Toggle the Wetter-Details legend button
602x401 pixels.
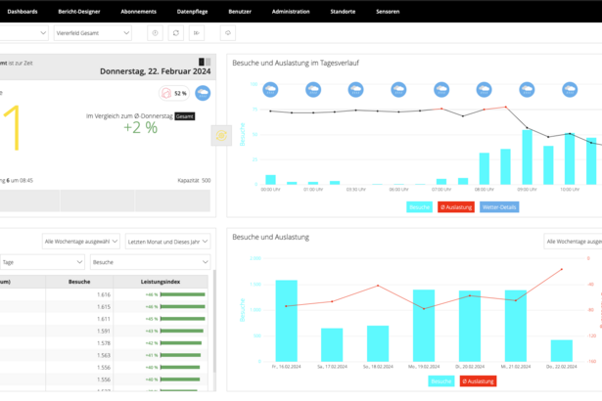click(x=499, y=207)
